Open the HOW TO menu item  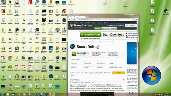pos(100,22)
